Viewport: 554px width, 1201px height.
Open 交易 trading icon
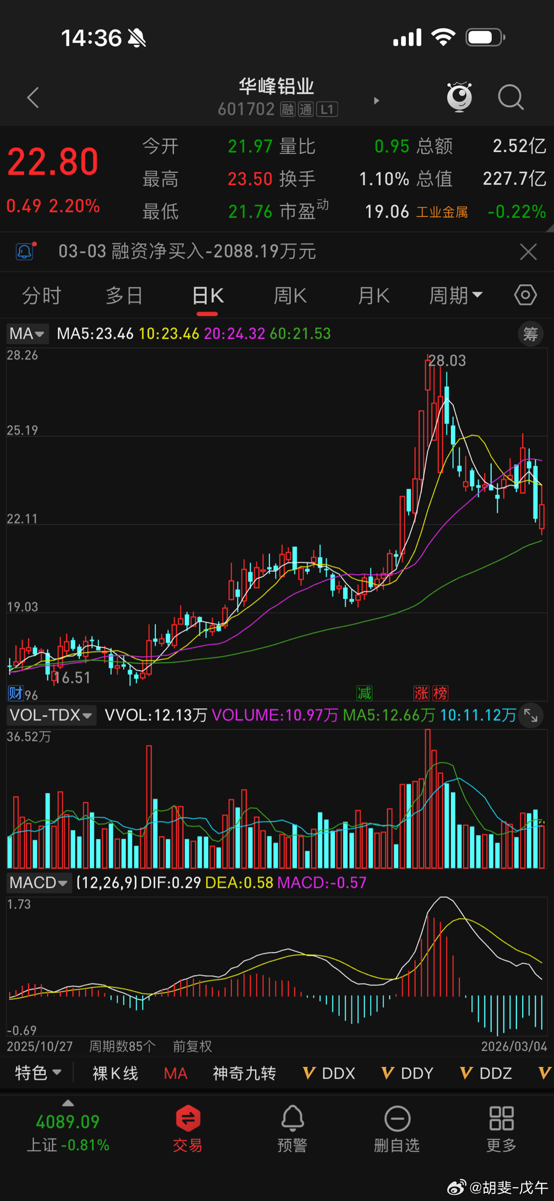188,1129
